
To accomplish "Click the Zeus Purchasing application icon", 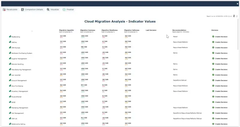I will pos(10,86).
